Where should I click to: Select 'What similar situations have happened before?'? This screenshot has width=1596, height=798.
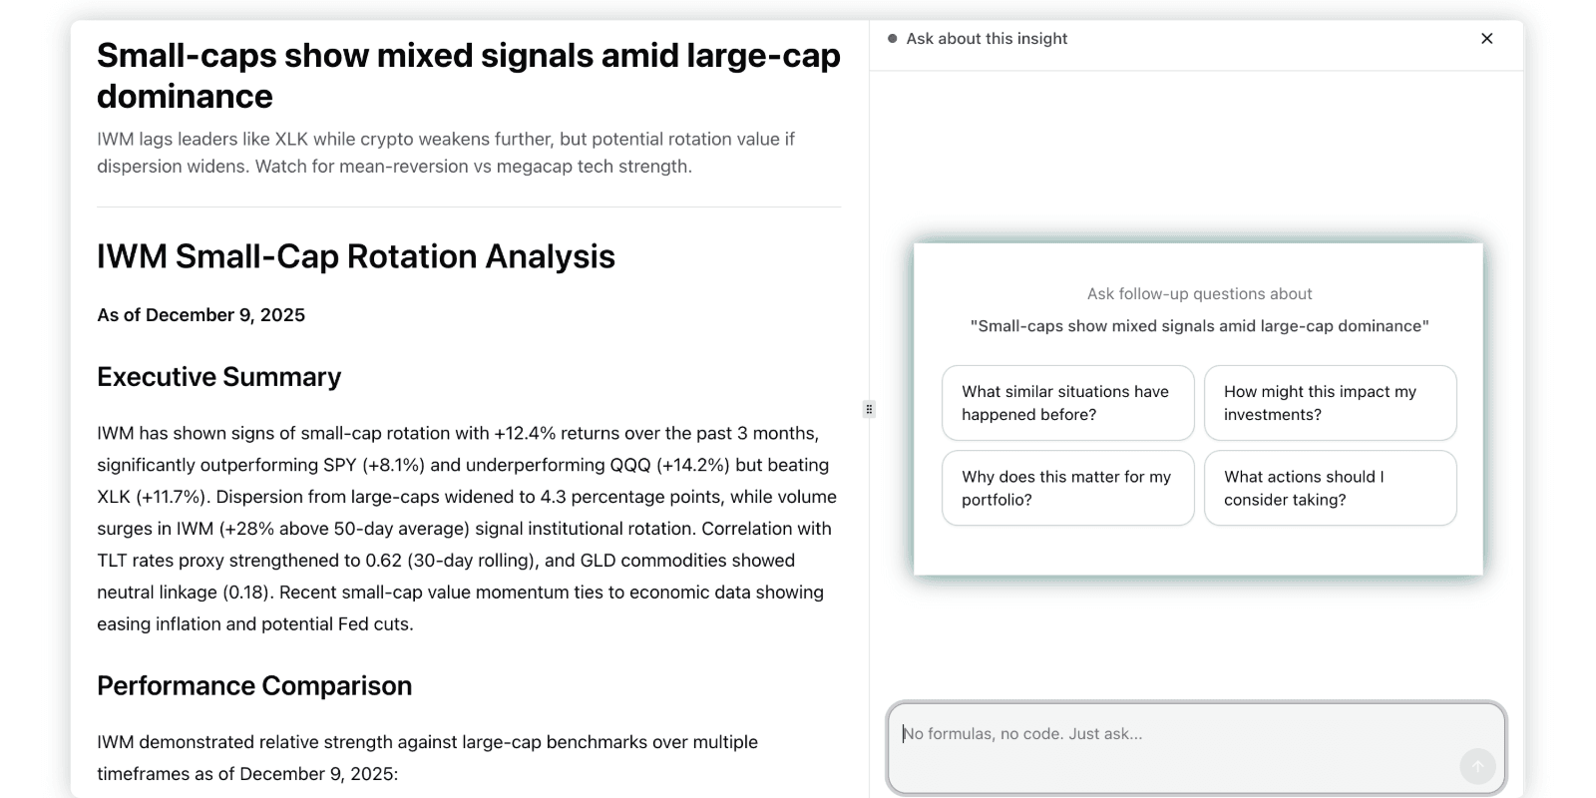click(x=1066, y=403)
